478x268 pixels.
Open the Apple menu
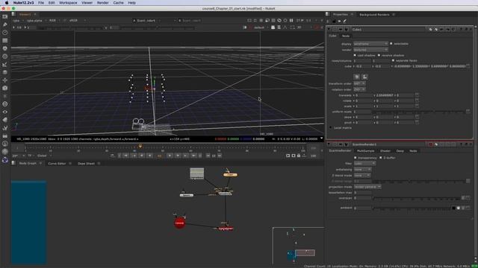(x=7, y=3)
